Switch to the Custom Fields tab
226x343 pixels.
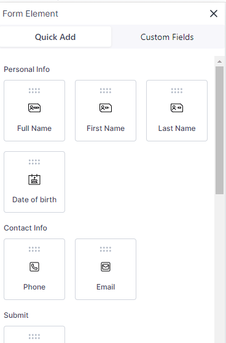pos(167,37)
